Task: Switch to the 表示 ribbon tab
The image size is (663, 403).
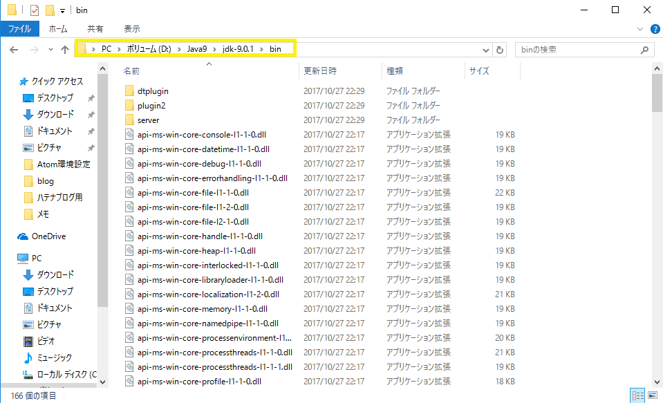Action: 132,29
